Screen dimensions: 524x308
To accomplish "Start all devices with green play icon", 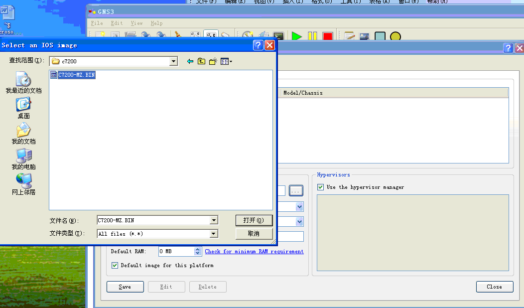I will pyautogui.click(x=296, y=35).
